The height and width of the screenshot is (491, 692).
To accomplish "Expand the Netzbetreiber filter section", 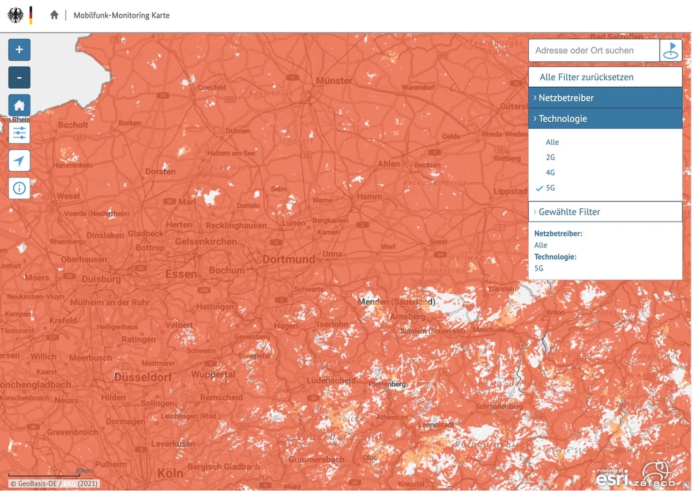I will [605, 98].
